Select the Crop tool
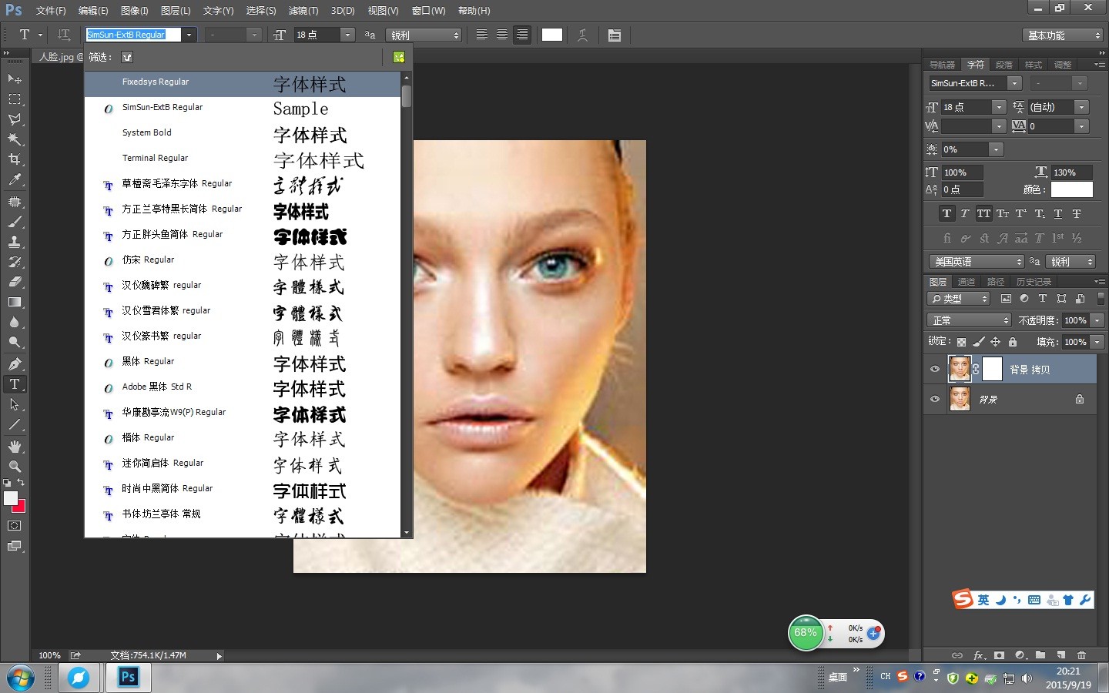The height and width of the screenshot is (693, 1109). click(15, 159)
